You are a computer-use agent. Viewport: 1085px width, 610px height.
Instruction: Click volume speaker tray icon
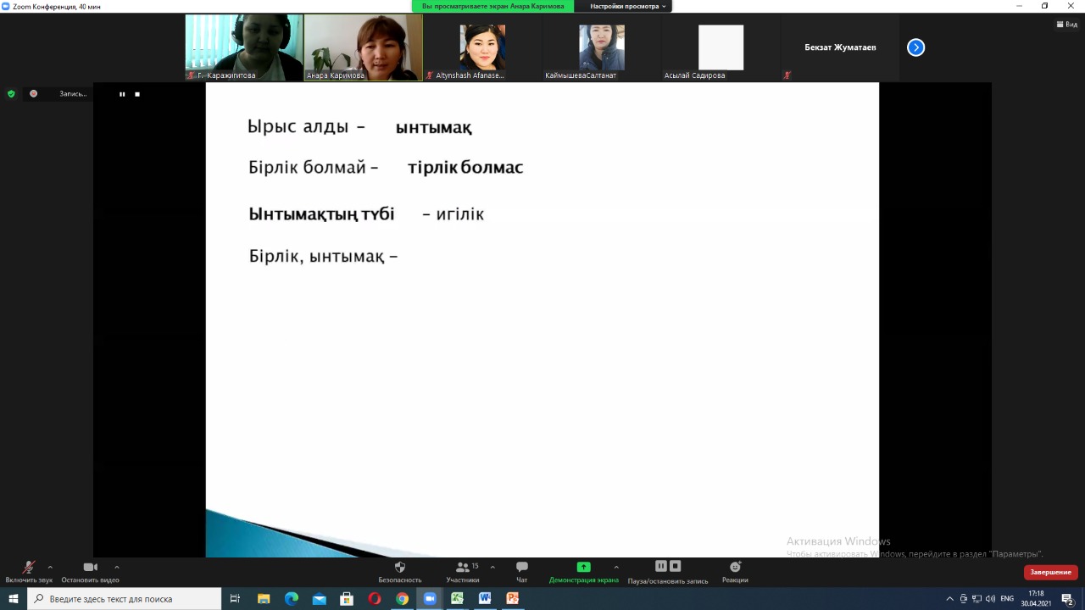pyautogui.click(x=990, y=598)
